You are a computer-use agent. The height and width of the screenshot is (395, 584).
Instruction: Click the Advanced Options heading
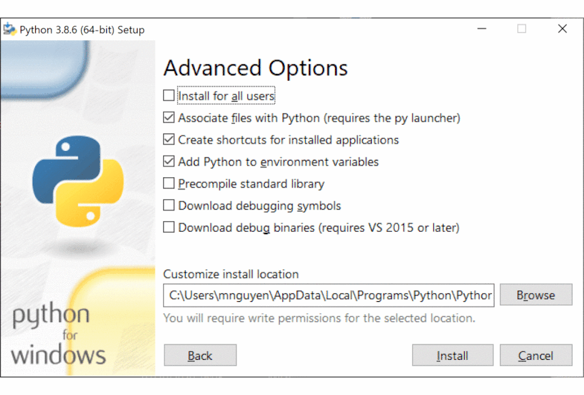click(255, 68)
